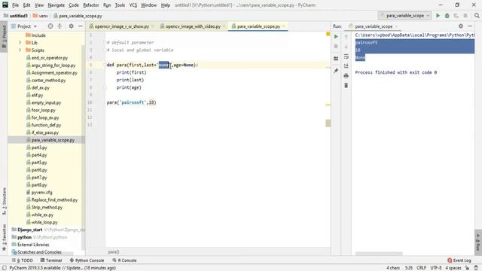Start debugging with the bug icon

pos(447,16)
